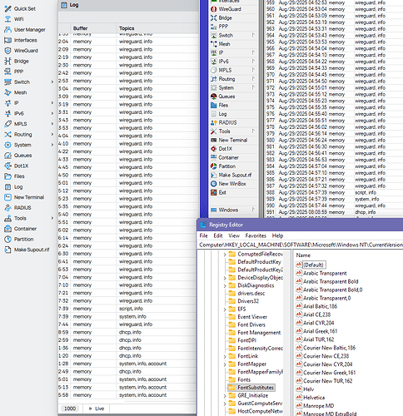Select the Queues icon in left sidebar
Viewport: 403px width, 416px height.
7,156
